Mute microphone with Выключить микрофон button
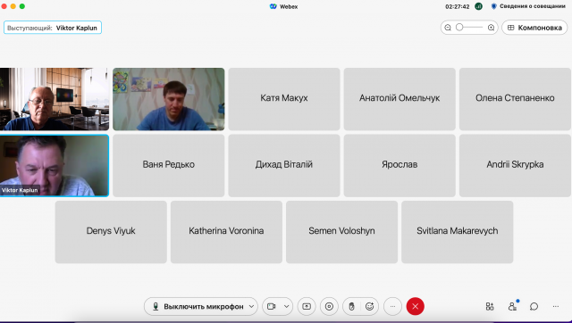572x323 pixels. point(198,307)
